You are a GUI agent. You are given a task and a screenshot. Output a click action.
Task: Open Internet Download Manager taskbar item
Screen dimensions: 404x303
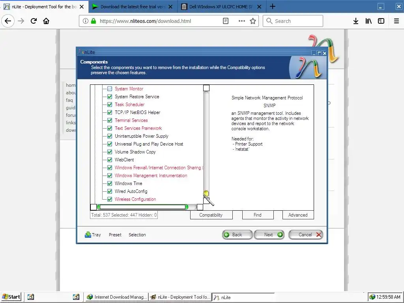116,297
